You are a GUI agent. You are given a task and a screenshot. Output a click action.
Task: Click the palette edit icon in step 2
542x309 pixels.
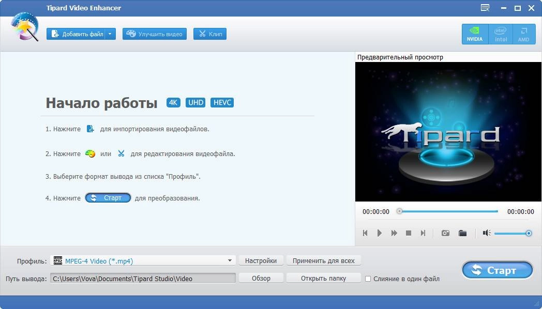point(90,153)
